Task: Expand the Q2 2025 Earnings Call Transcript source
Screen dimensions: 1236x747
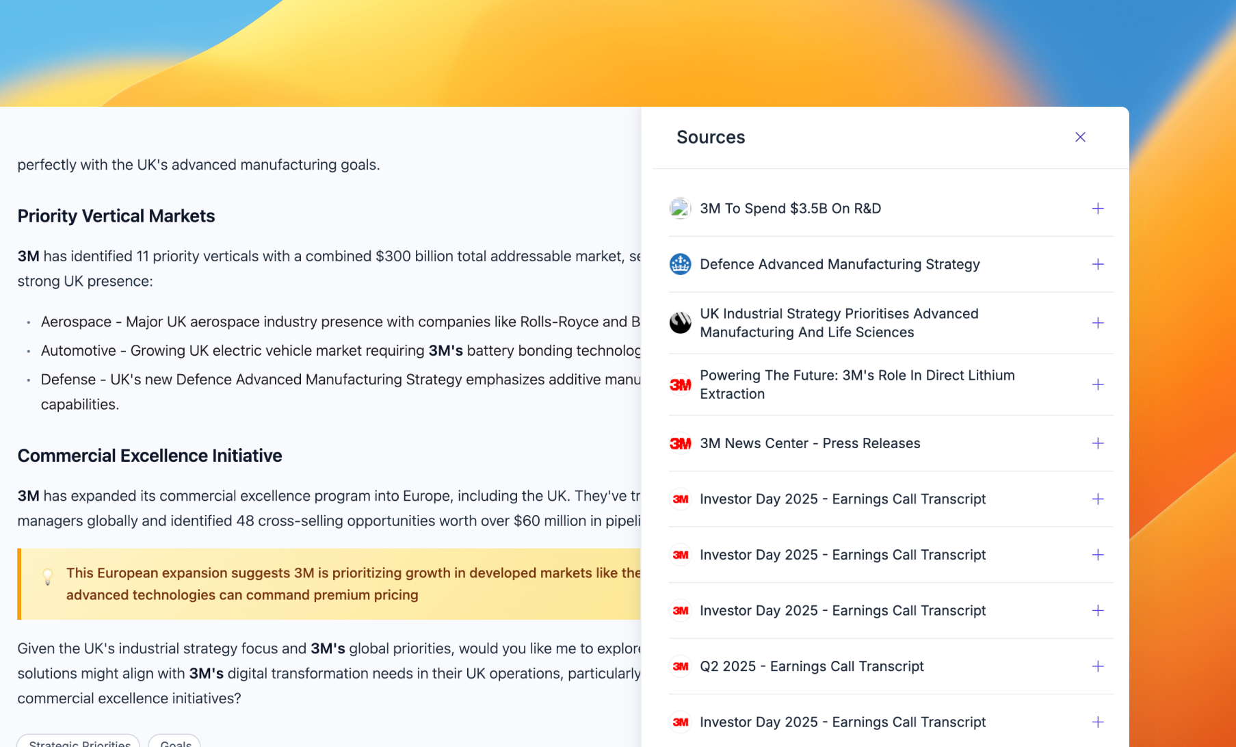Action: [1098, 666]
